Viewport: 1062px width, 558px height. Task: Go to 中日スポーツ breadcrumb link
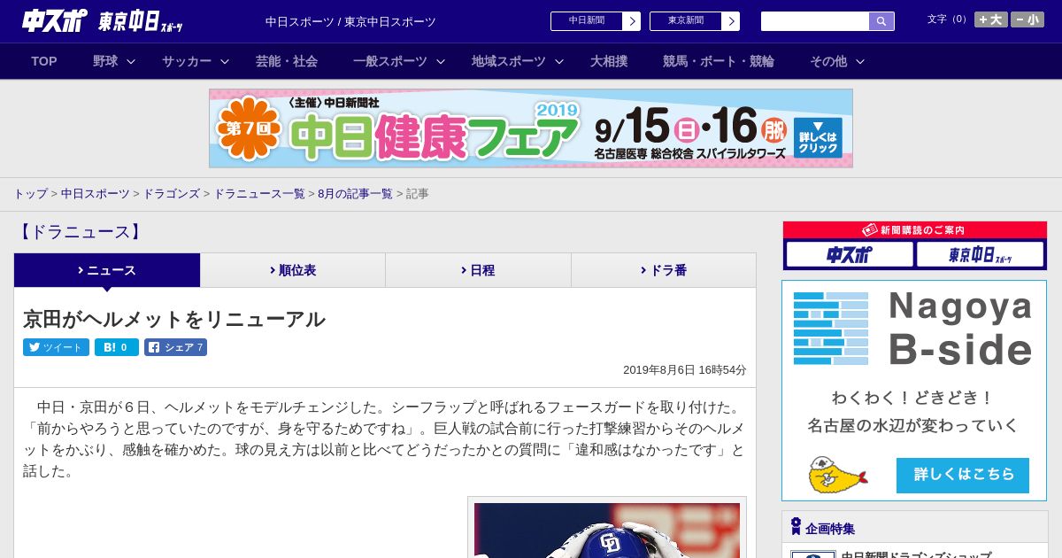click(96, 194)
